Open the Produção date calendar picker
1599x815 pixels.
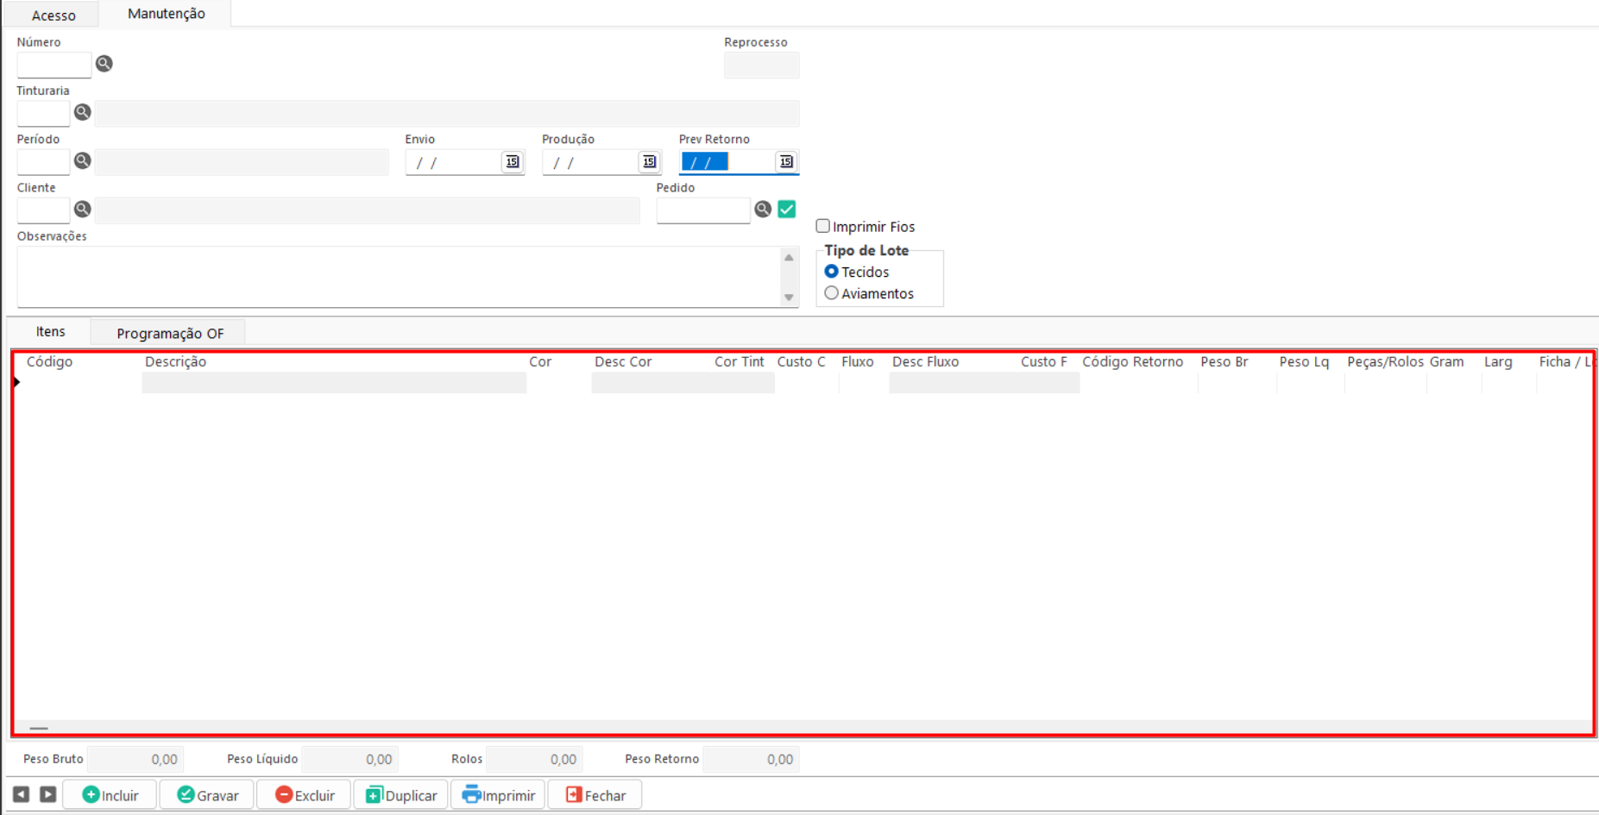point(649,162)
